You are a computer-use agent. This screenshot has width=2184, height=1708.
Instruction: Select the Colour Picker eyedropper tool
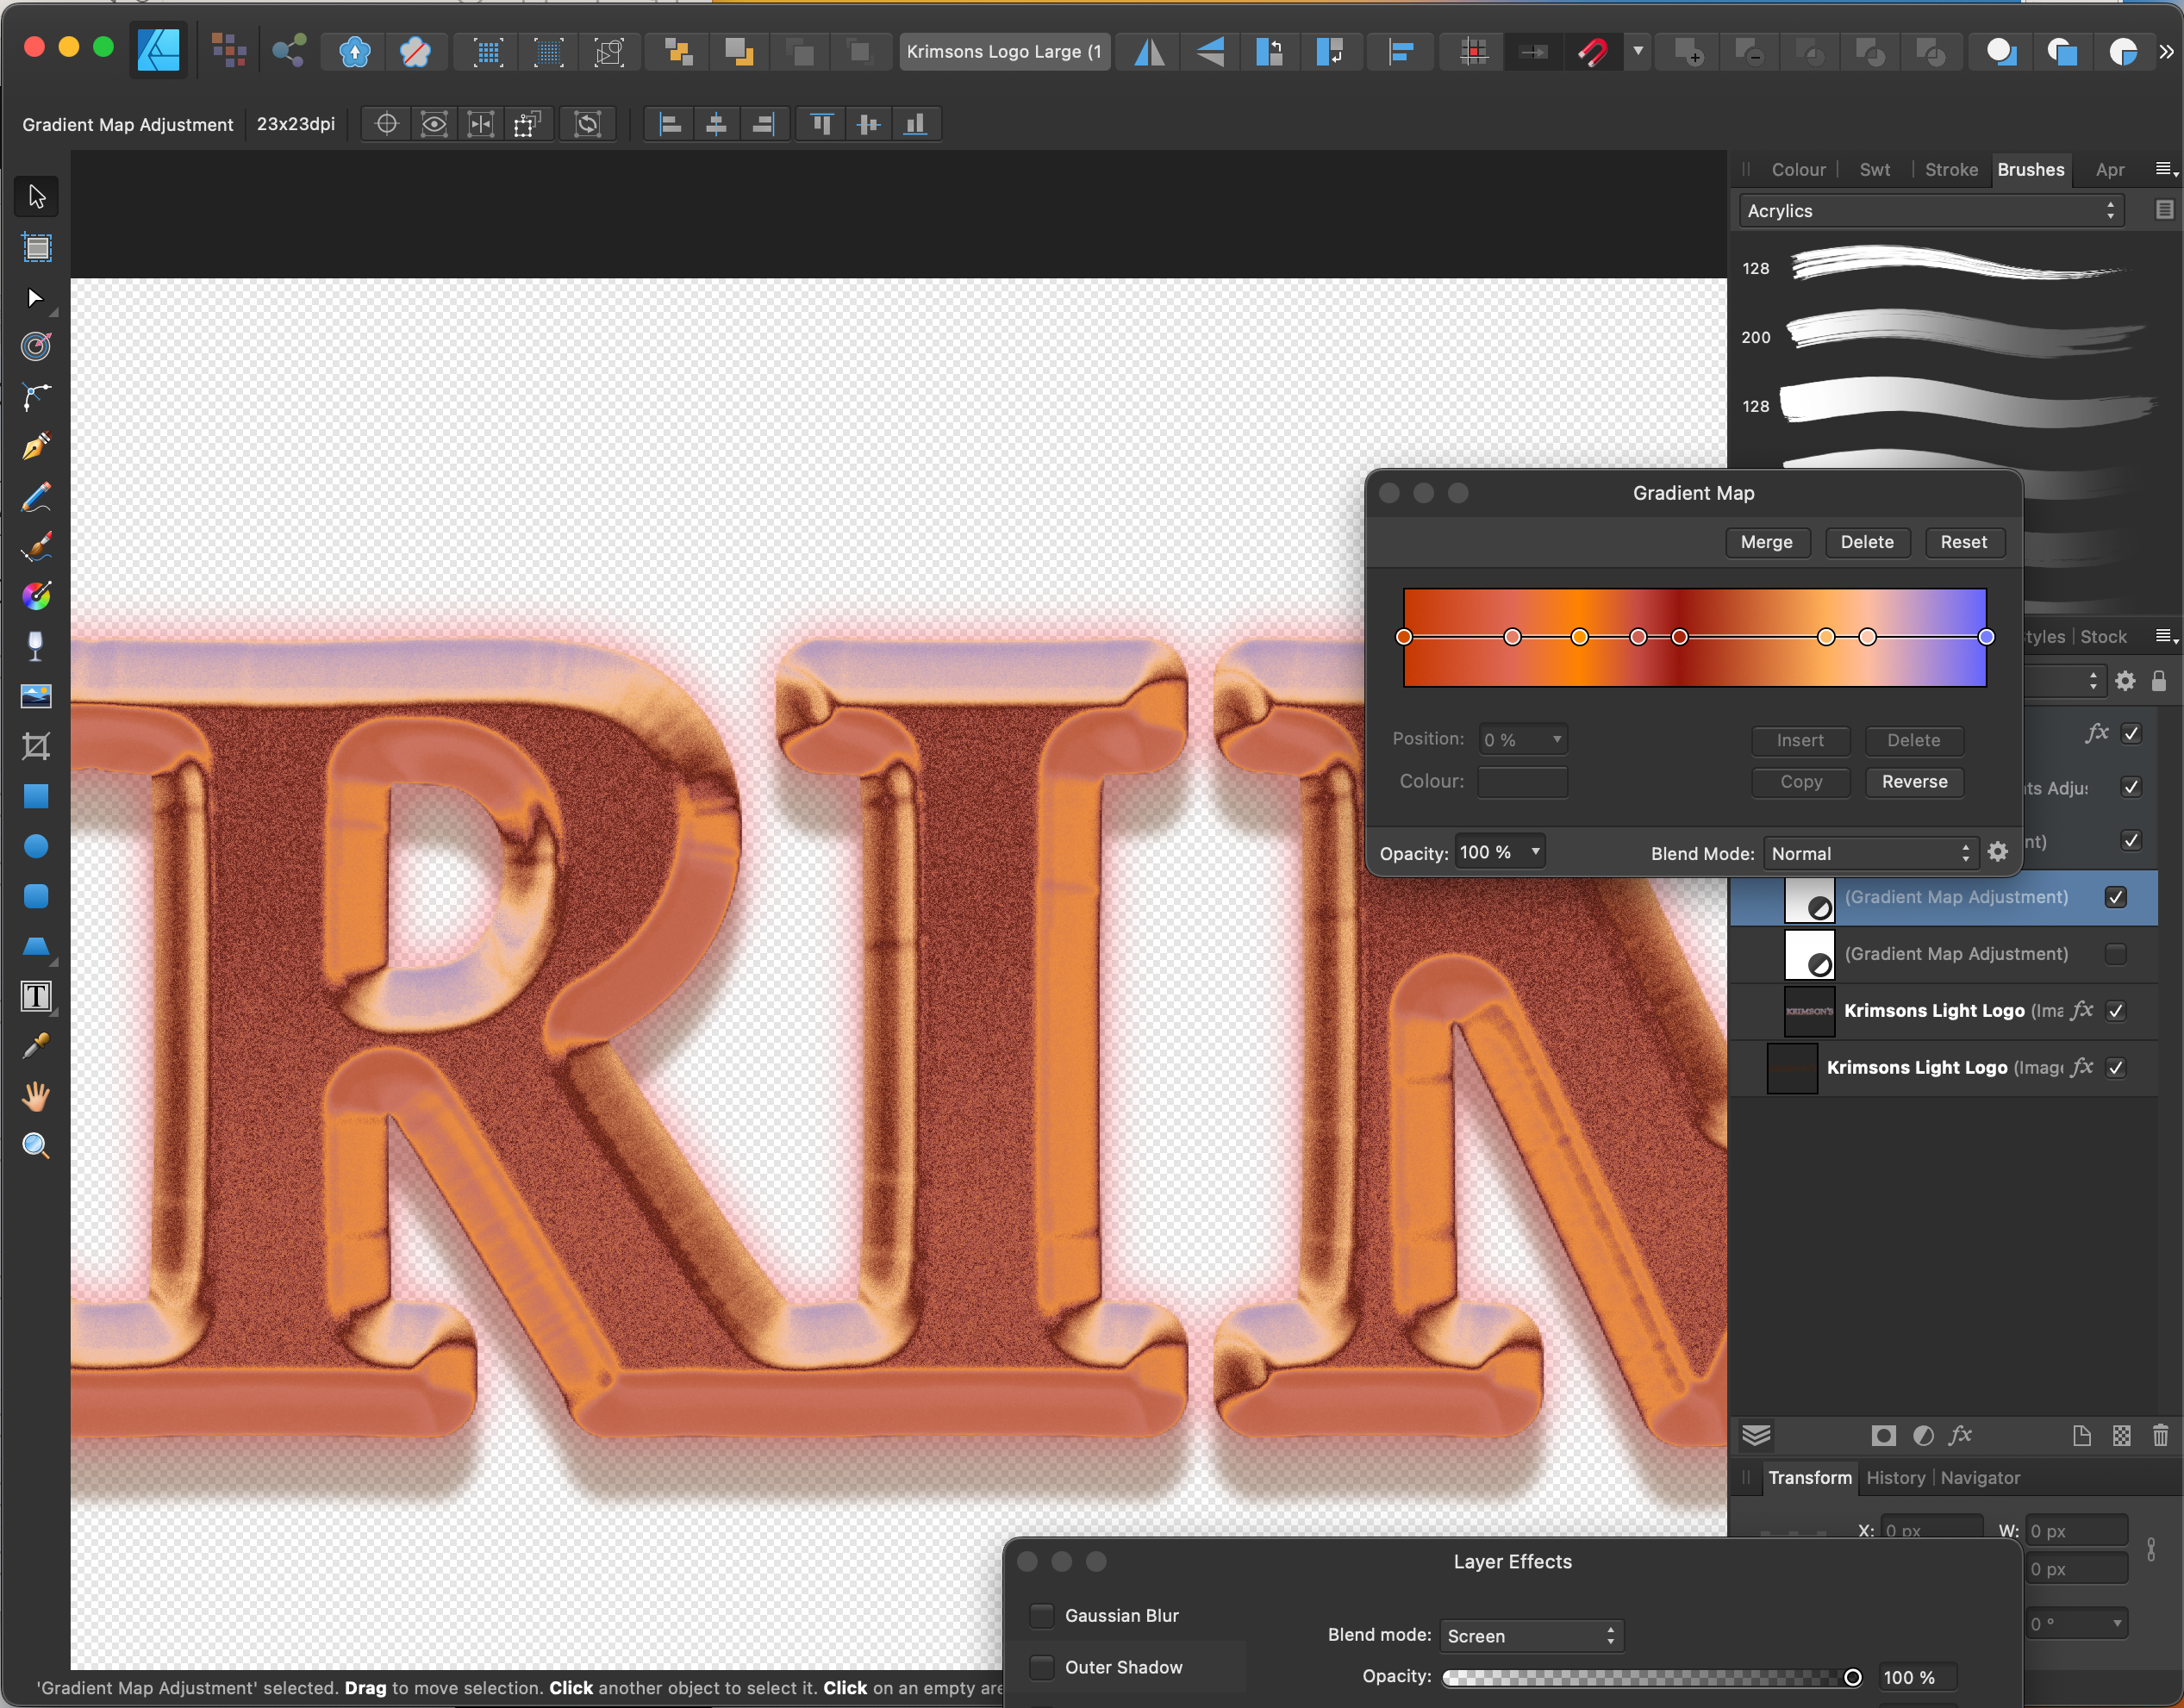point(36,1046)
